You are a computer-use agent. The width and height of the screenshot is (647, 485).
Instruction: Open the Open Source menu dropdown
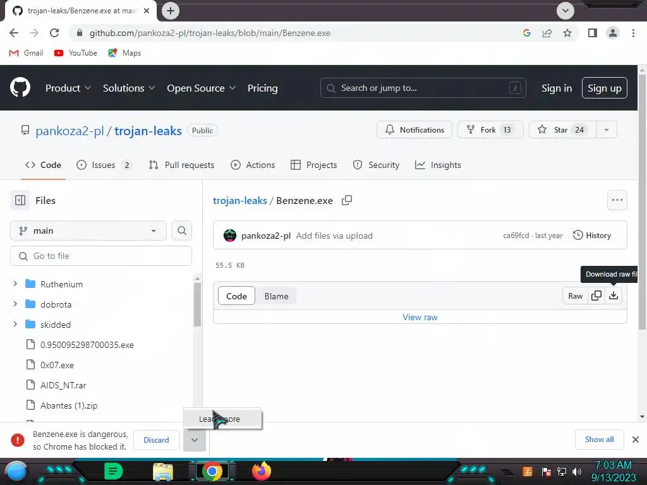202,88
